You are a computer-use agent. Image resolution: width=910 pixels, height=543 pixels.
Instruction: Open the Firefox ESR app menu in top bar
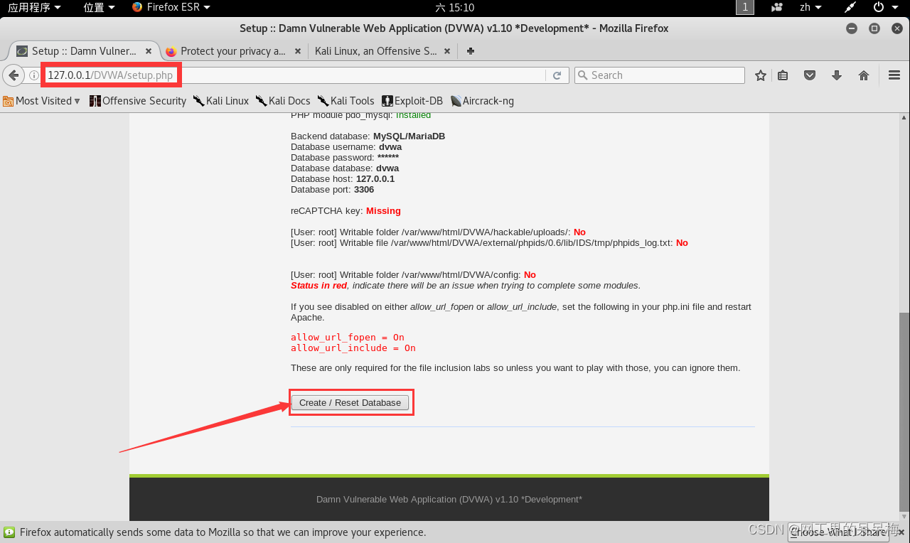pyautogui.click(x=171, y=7)
